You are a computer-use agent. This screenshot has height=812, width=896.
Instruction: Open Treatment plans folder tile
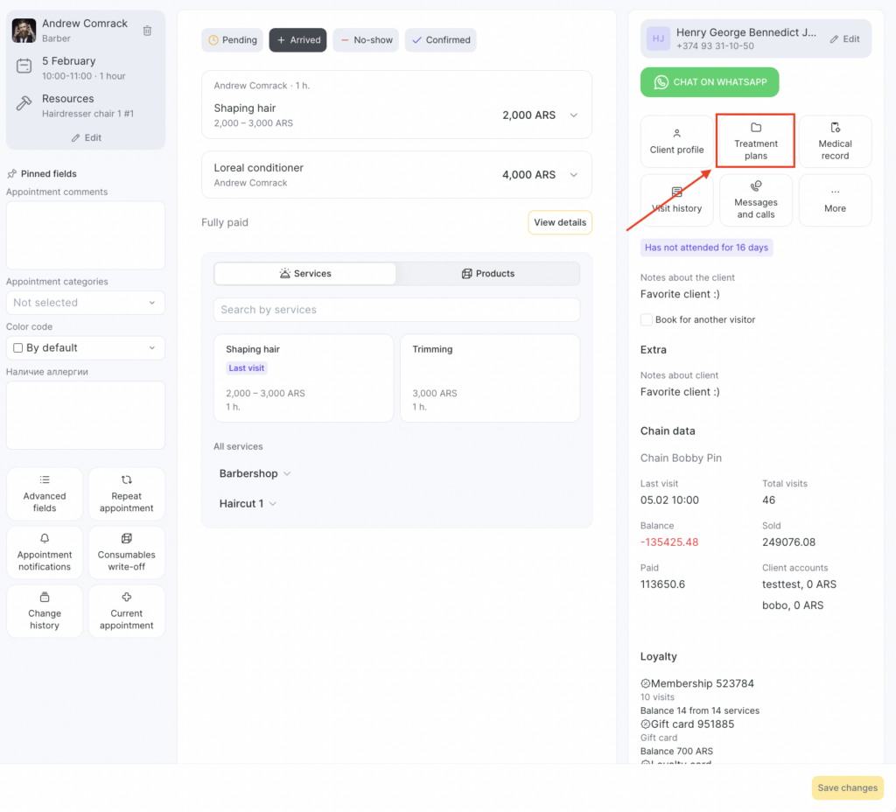[755, 141]
